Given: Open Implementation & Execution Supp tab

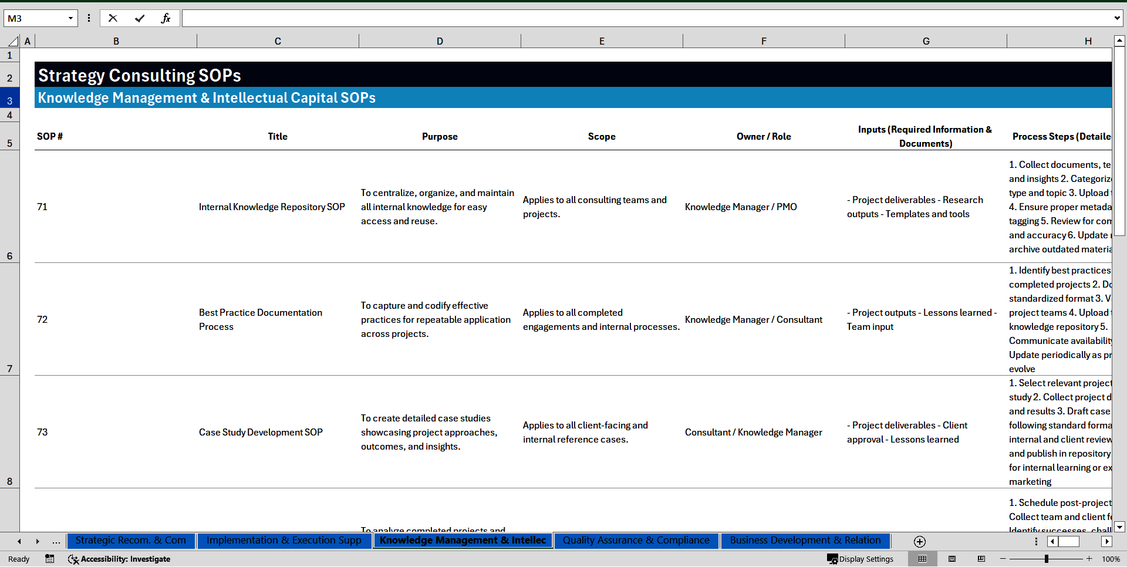Looking at the screenshot, I should point(284,541).
